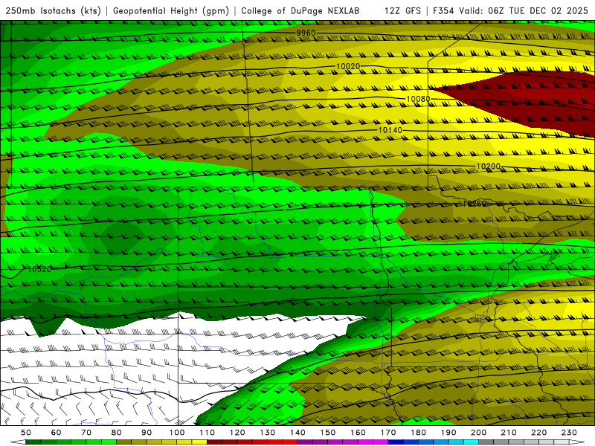The width and height of the screenshot is (595, 446).
Task: Click the 100 knot legend label
Action: pyautogui.click(x=177, y=433)
